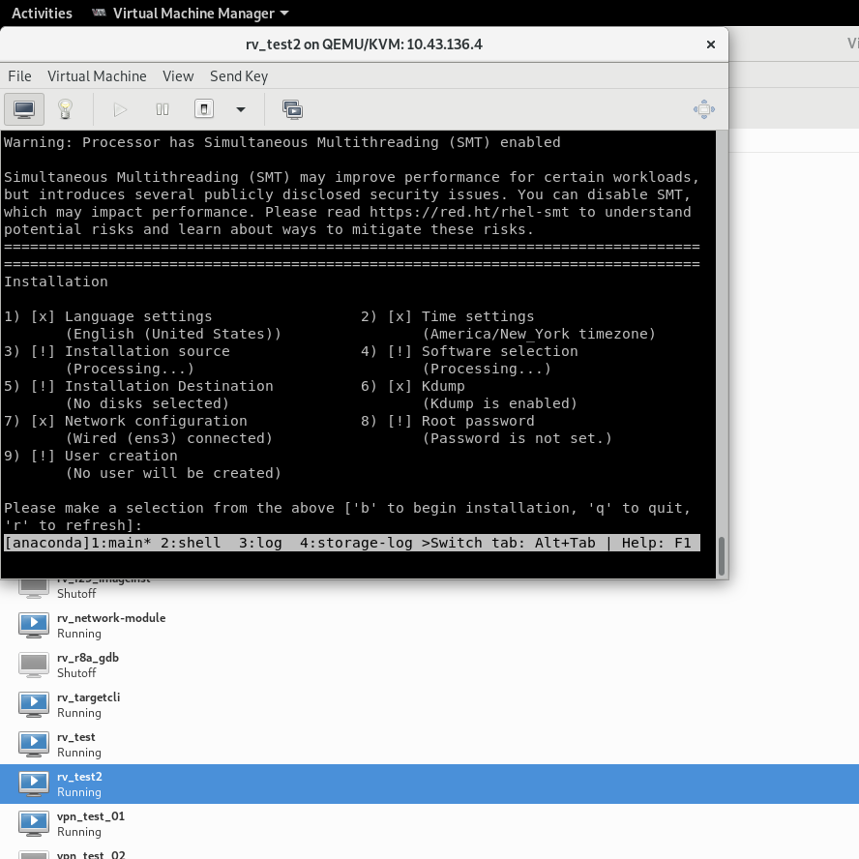
Task: Select the highlighted rv_test2 VM row
Action: click(x=429, y=784)
